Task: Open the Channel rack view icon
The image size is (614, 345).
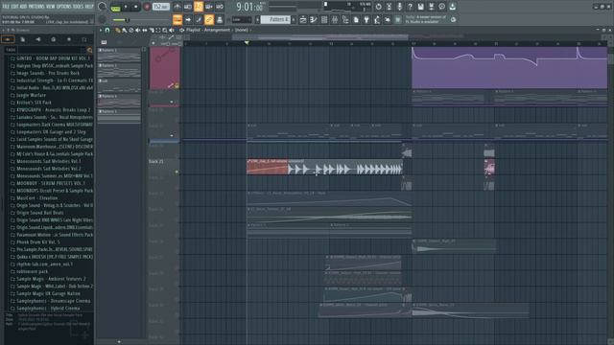Action: point(324,19)
